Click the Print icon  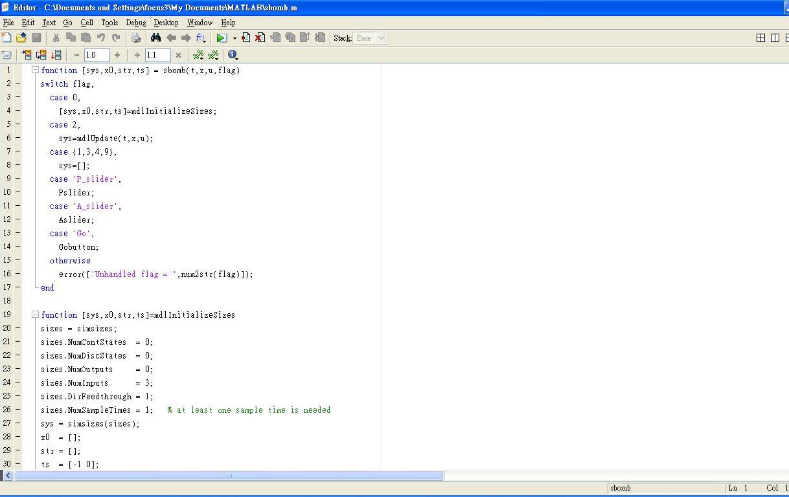135,38
